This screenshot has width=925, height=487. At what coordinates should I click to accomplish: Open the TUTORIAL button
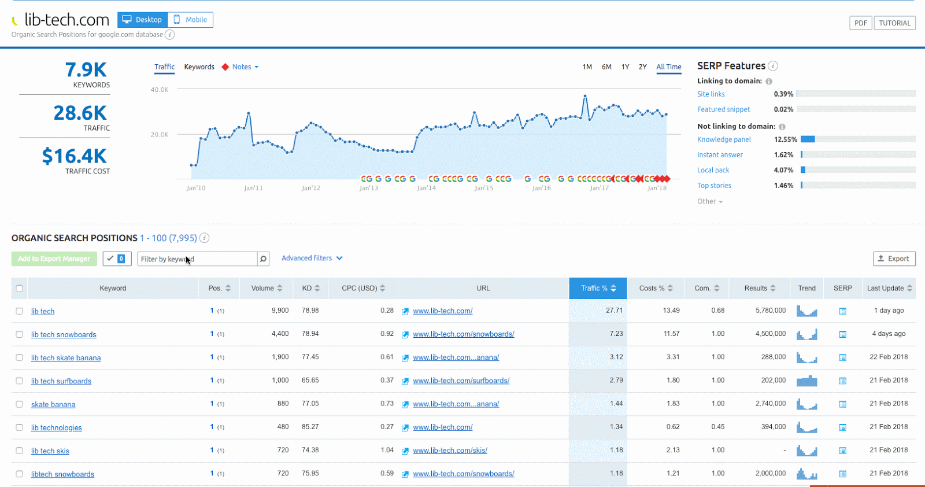coord(894,23)
